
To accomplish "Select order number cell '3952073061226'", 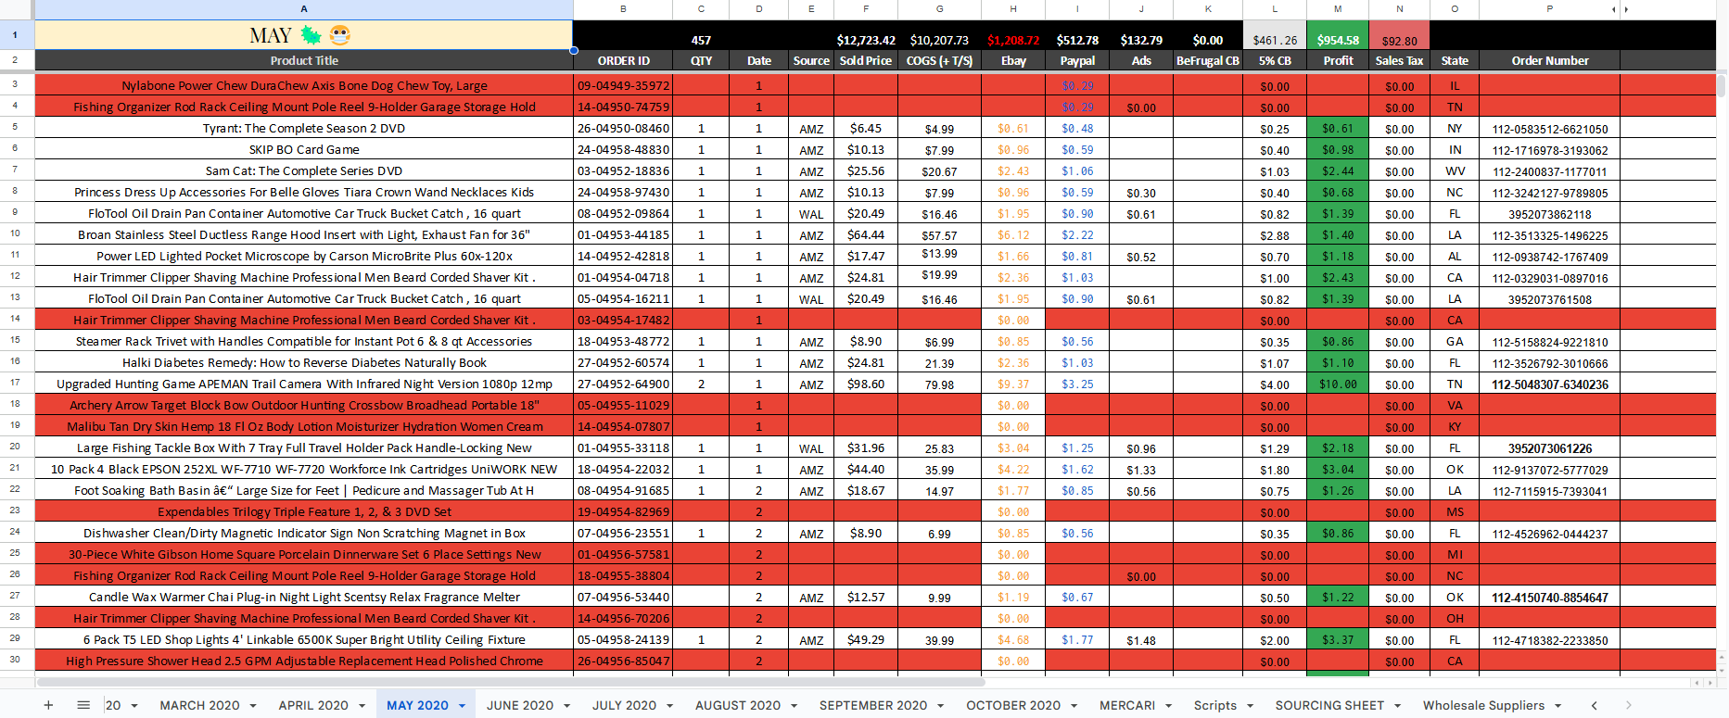I will click(1549, 447).
